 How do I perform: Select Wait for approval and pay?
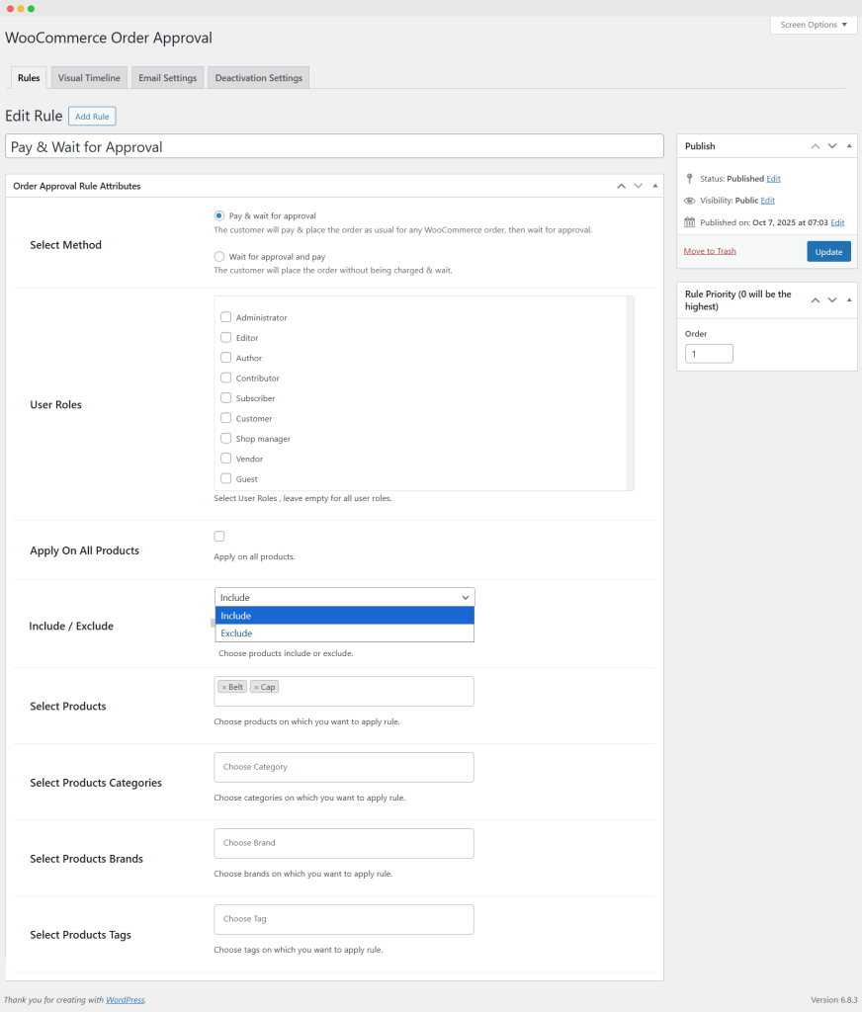coord(219,257)
